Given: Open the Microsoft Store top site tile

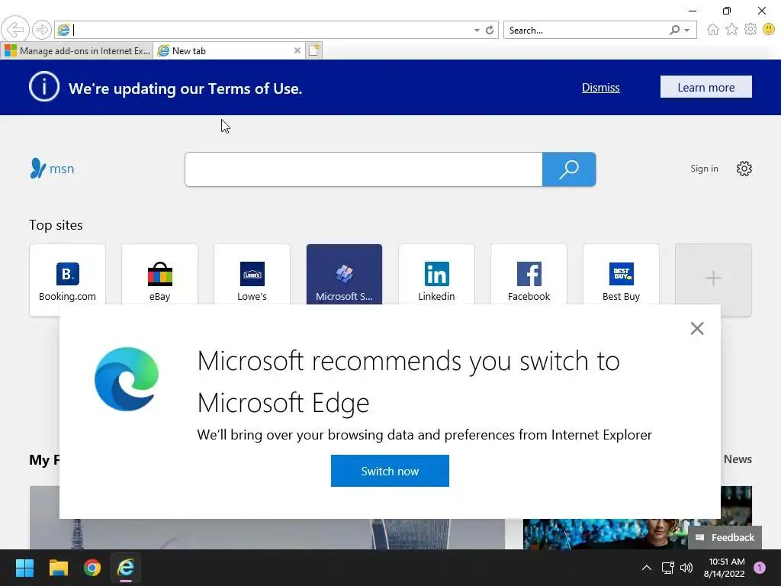Looking at the screenshot, I should tap(344, 275).
